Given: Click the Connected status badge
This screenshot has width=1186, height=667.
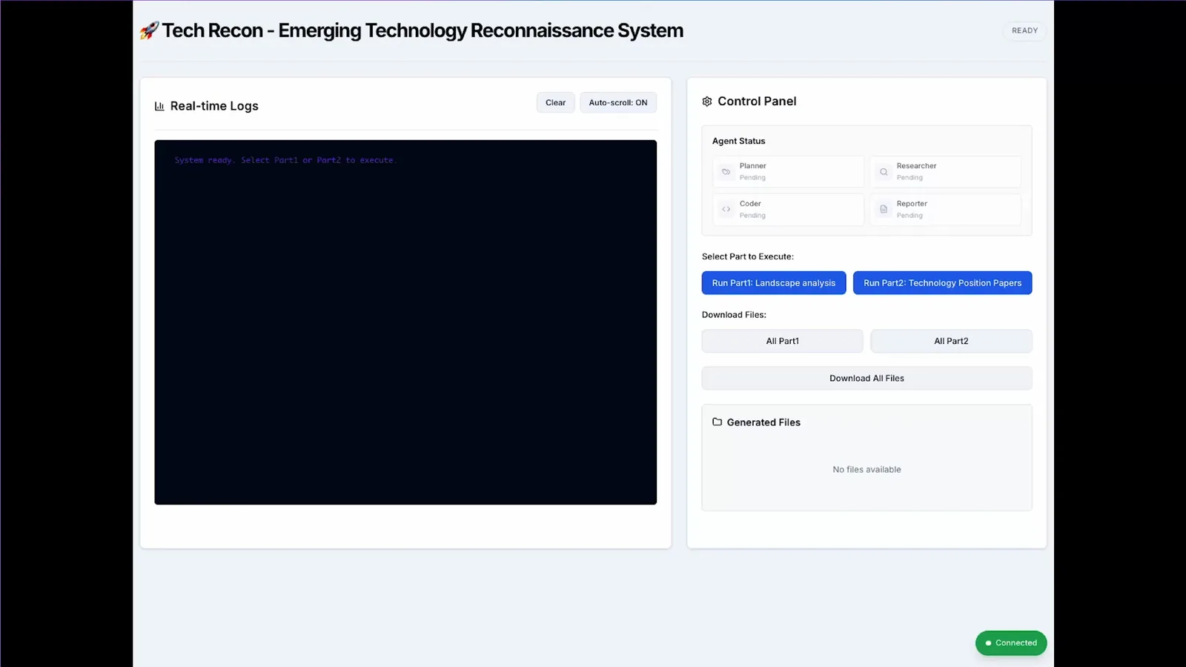Looking at the screenshot, I should pyautogui.click(x=1011, y=643).
